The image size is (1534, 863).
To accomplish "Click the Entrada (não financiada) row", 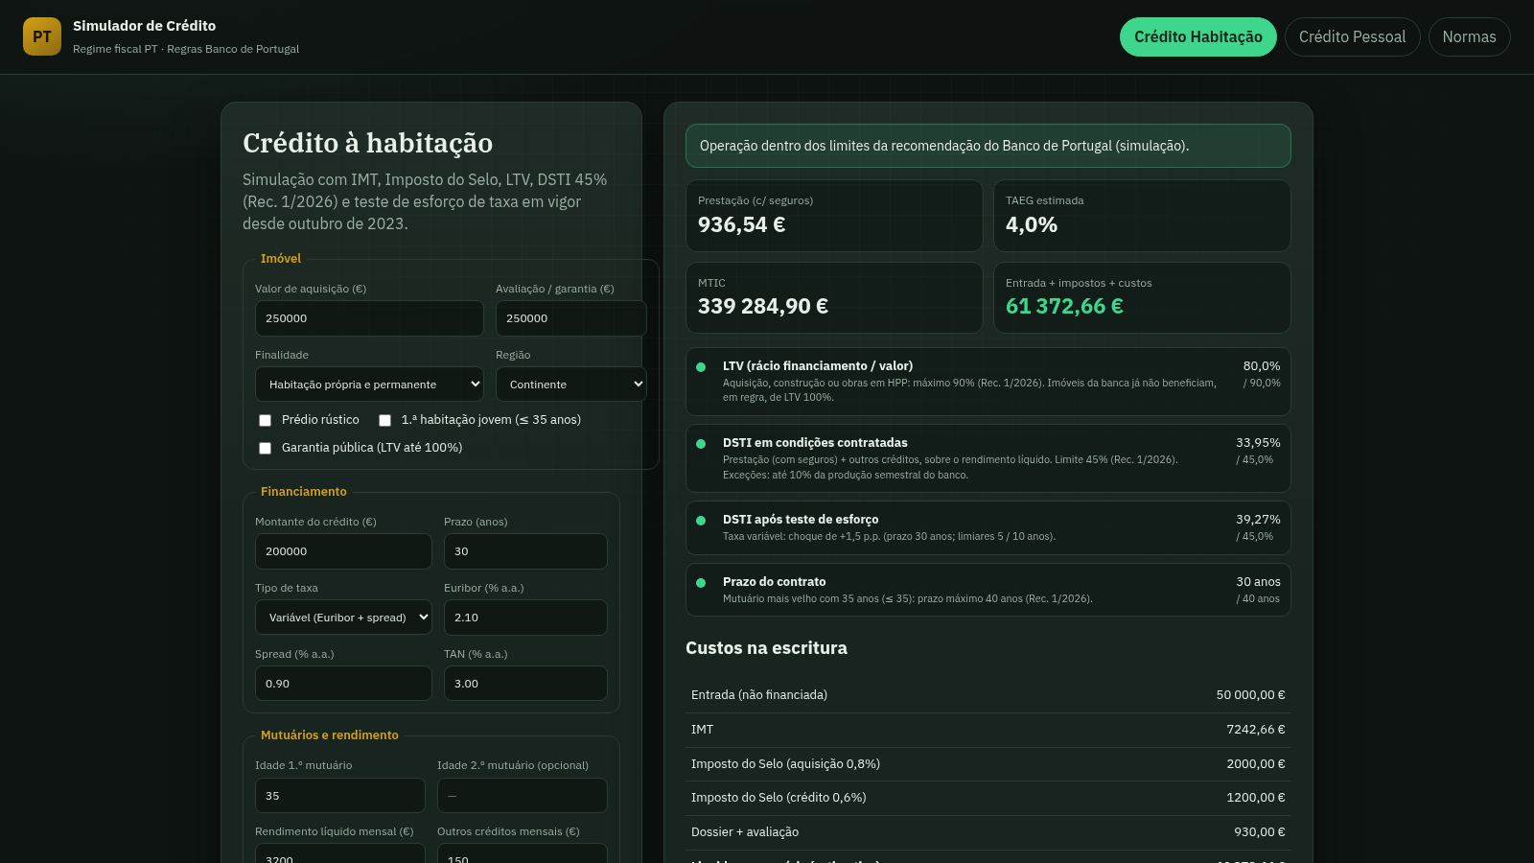I will click(x=988, y=695).
